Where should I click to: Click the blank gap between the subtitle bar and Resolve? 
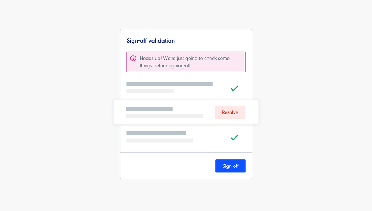[209, 116]
